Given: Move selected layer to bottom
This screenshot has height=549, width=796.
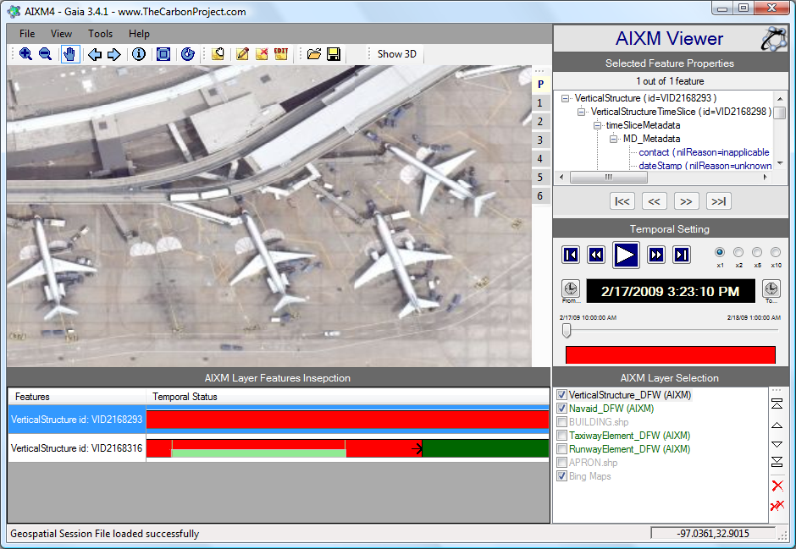Looking at the screenshot, I should 777,461.
